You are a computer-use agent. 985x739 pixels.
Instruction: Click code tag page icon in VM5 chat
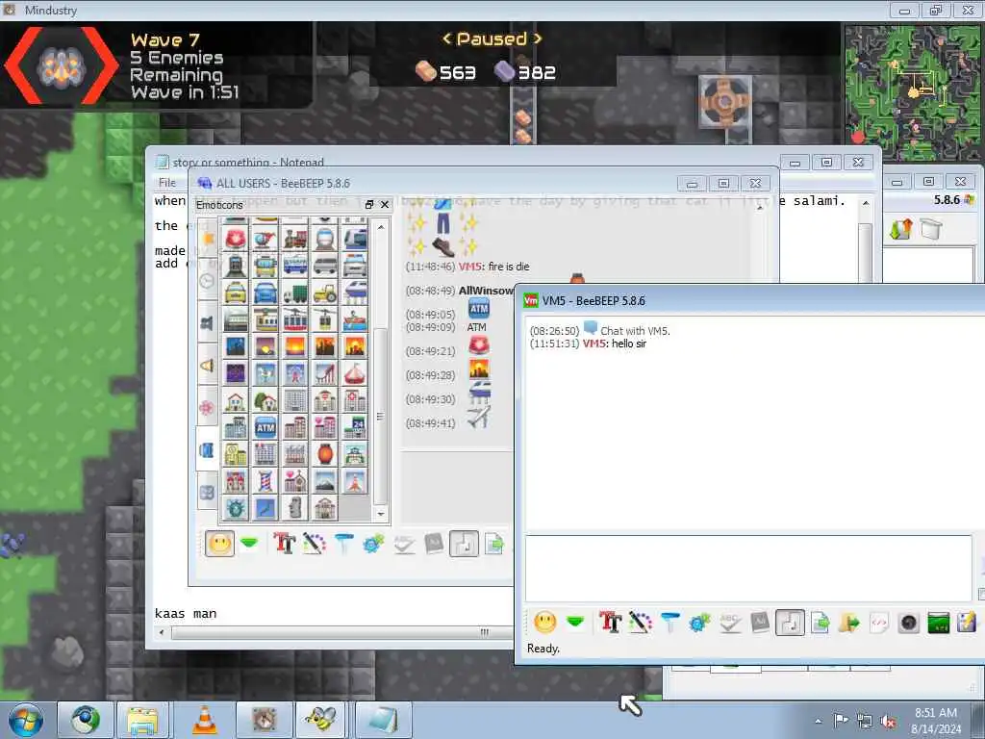[x=879, y=623]
